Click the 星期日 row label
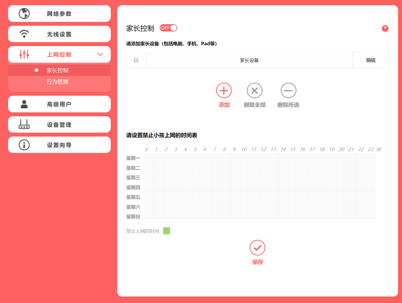 pos(133,217)
